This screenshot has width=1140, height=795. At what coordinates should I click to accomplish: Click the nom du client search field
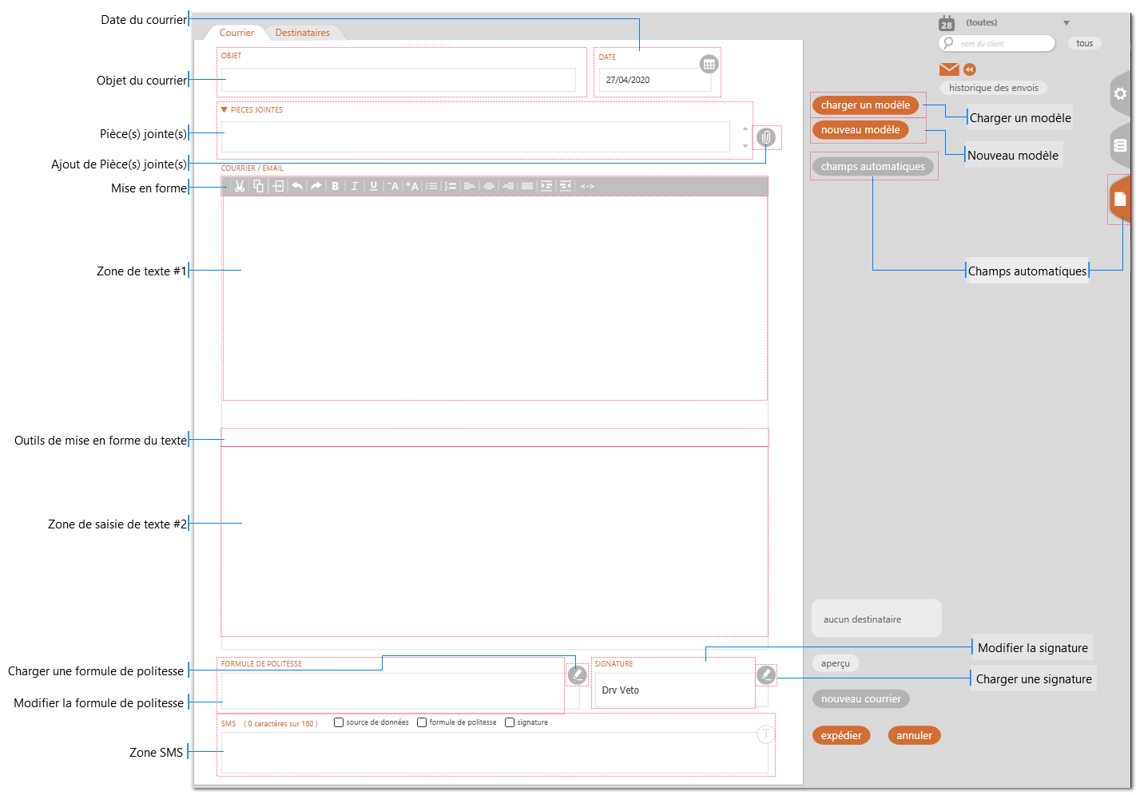[x=997, y=43]
